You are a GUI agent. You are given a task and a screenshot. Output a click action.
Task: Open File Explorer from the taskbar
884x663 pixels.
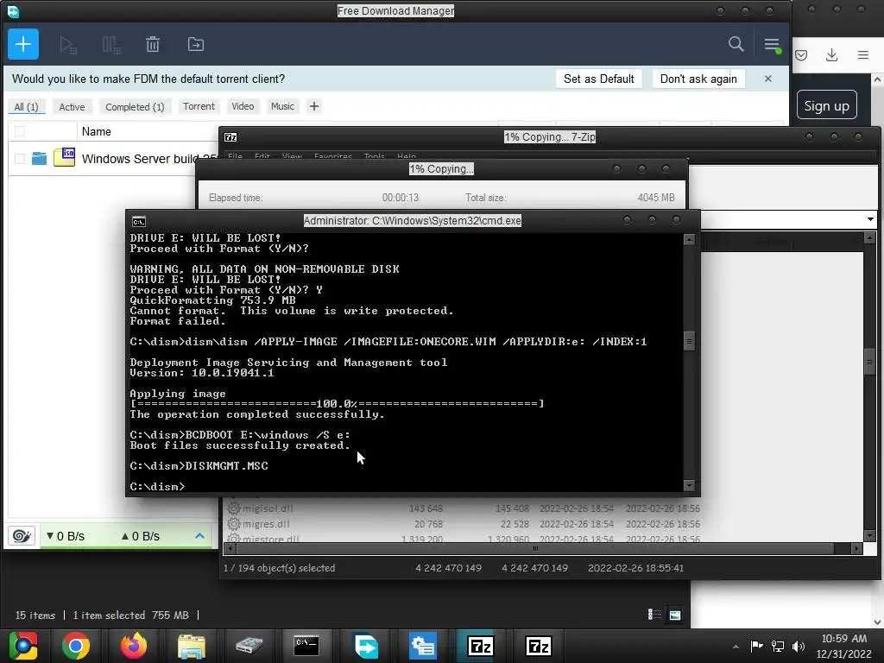point(192,646)
